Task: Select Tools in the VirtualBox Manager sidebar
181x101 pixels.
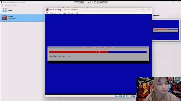Action: tap(23, 10)
